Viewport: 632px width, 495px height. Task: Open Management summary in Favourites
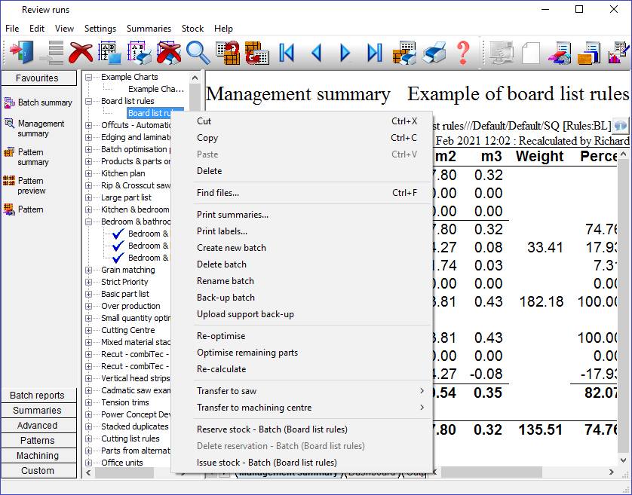(34, 128)
